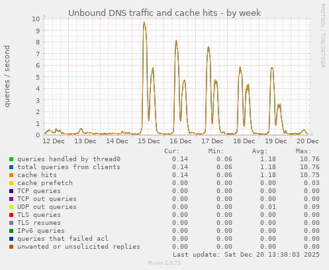Click the orange 'cache hits' color swatch
This screenshot has width=329, height=270.
[x=11, y=175]
